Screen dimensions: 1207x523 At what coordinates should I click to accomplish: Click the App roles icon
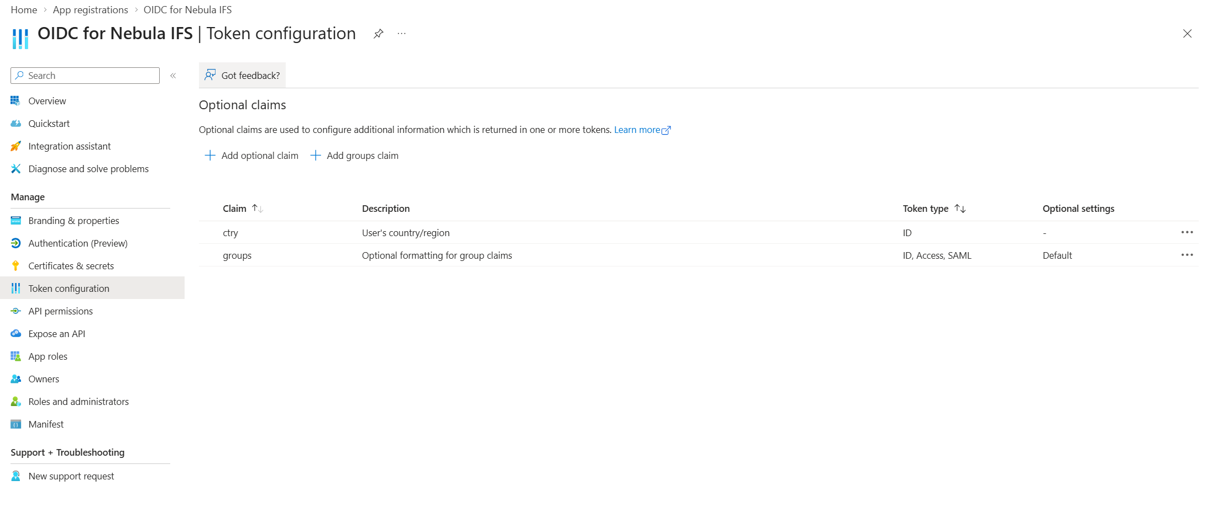[15, 356]
